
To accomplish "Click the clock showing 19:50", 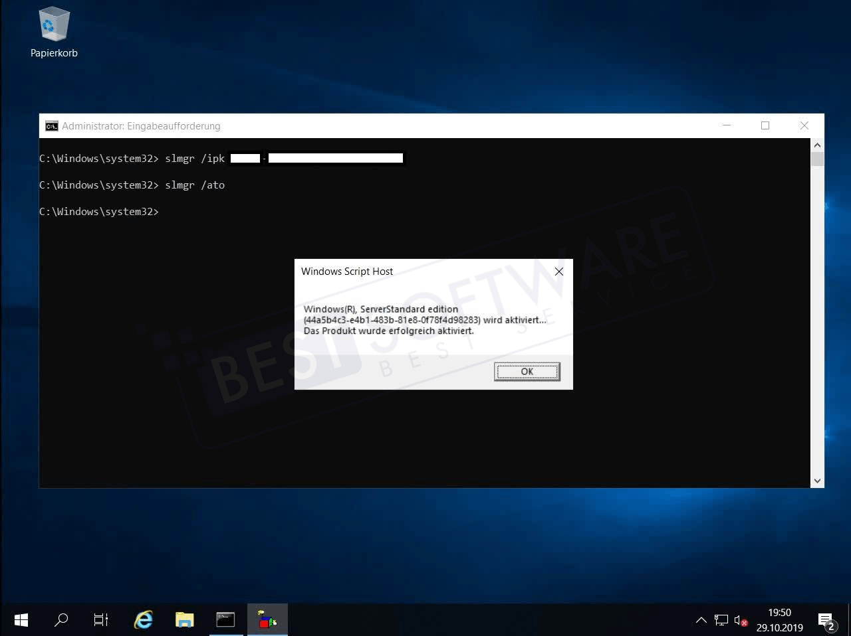I will click(779, 619).
